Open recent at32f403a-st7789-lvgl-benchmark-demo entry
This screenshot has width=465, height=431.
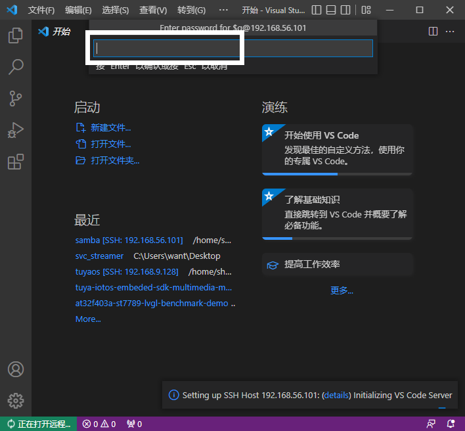tap(152, 303)
